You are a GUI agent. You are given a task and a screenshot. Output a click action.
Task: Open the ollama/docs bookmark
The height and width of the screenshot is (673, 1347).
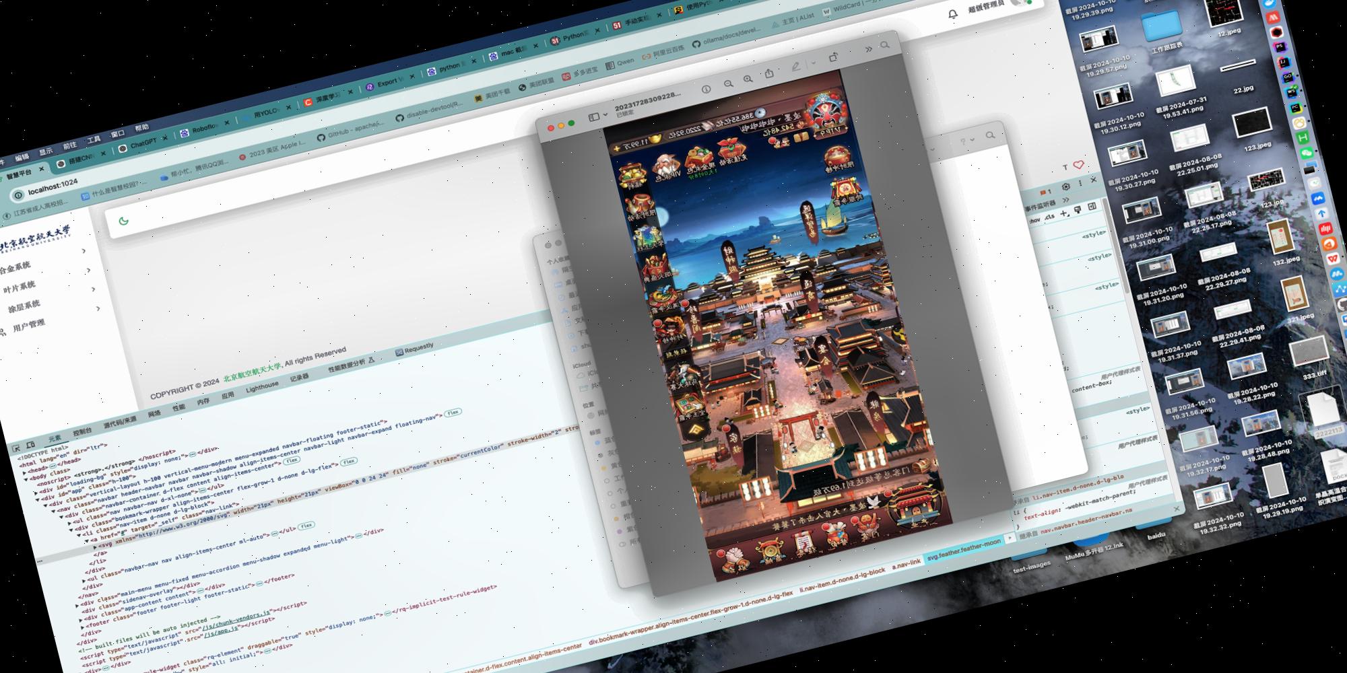tap(726, 37)
